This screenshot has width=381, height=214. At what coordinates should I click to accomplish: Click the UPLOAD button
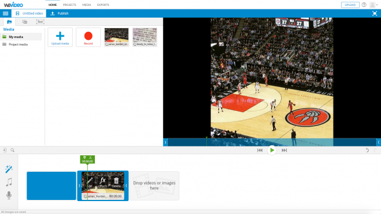click(x=350, y=5)
